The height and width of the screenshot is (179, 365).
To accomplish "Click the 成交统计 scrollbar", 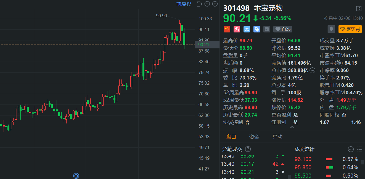I will pyautogui.click(x=362, y=162).
